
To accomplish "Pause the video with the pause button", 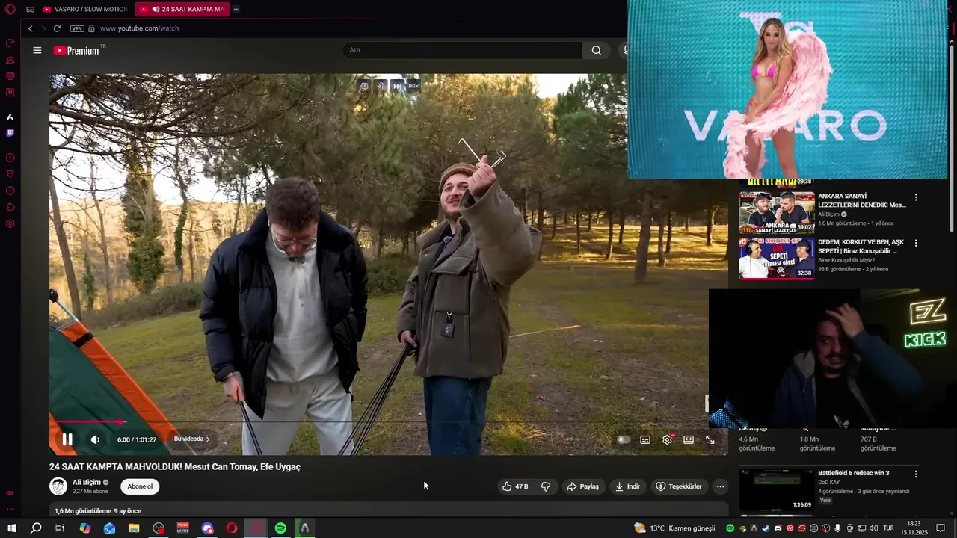I will [x=67, y=439].
